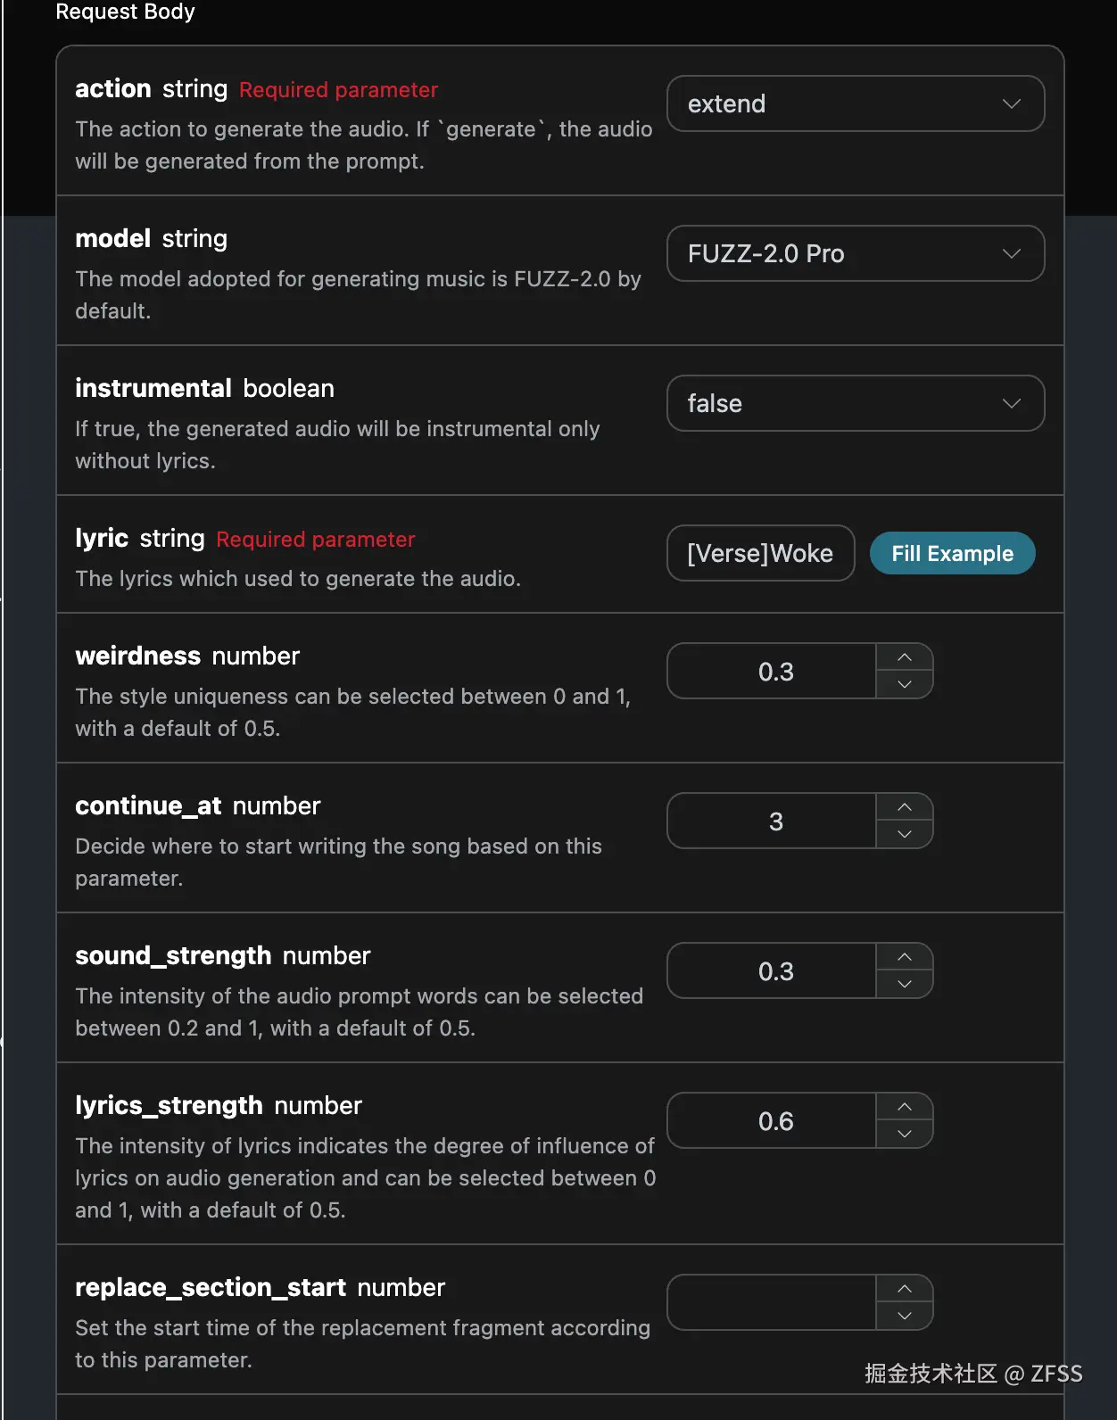Increment replace_section_start with up arrow
Viewport: 1117px width, 1420px height.
tap(904, 1289)
